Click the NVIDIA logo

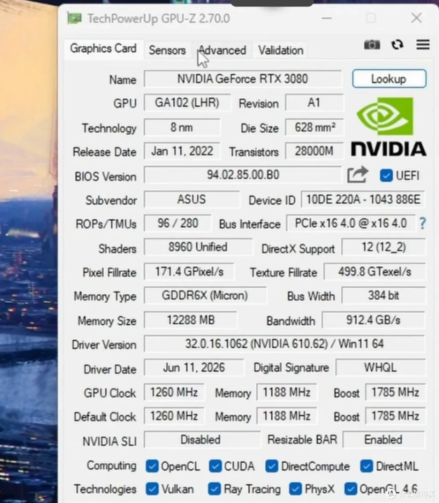[388, 127]
